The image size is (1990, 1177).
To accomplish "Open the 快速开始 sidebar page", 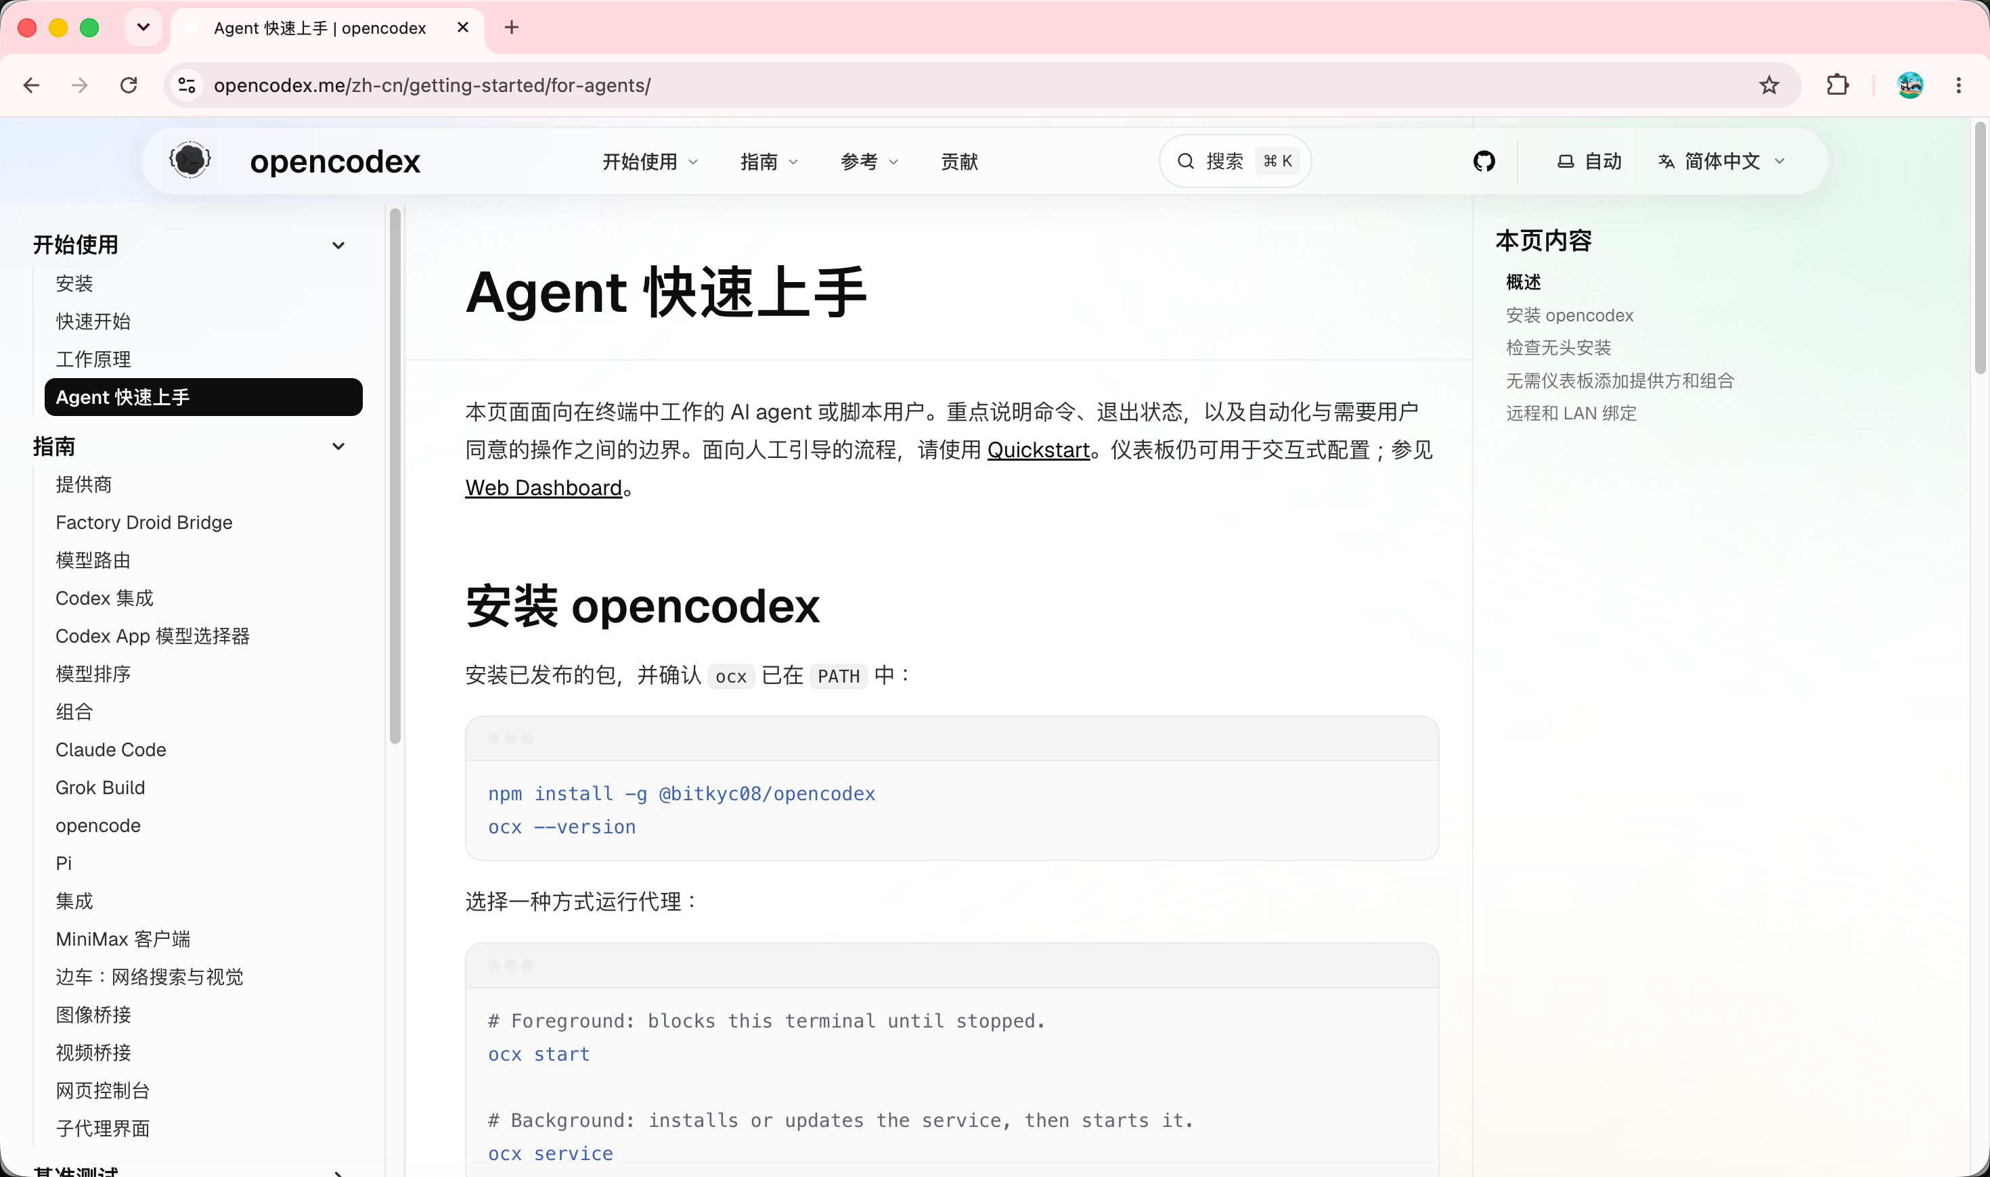I will click(x=93, y=321).
